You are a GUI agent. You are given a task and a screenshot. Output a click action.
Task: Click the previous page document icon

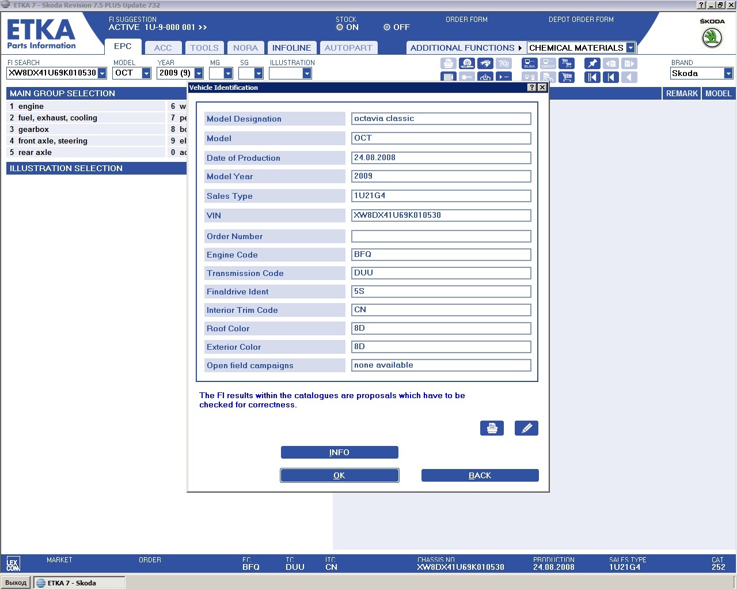click(611, 63)
